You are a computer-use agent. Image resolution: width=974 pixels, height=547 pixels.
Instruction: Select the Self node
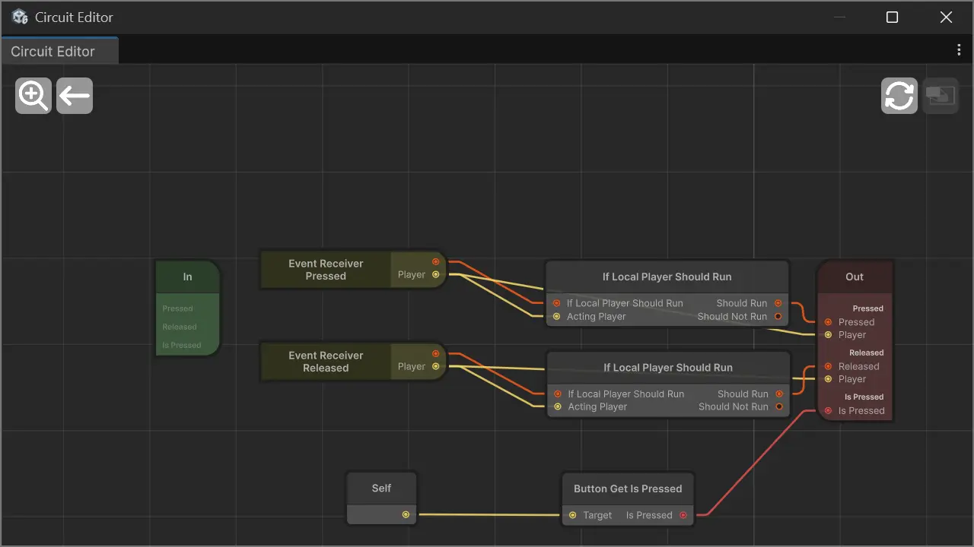point(381,488)
